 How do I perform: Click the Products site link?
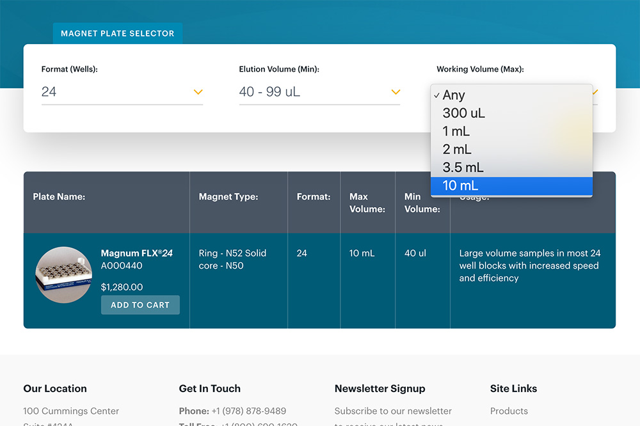point(509,411)
